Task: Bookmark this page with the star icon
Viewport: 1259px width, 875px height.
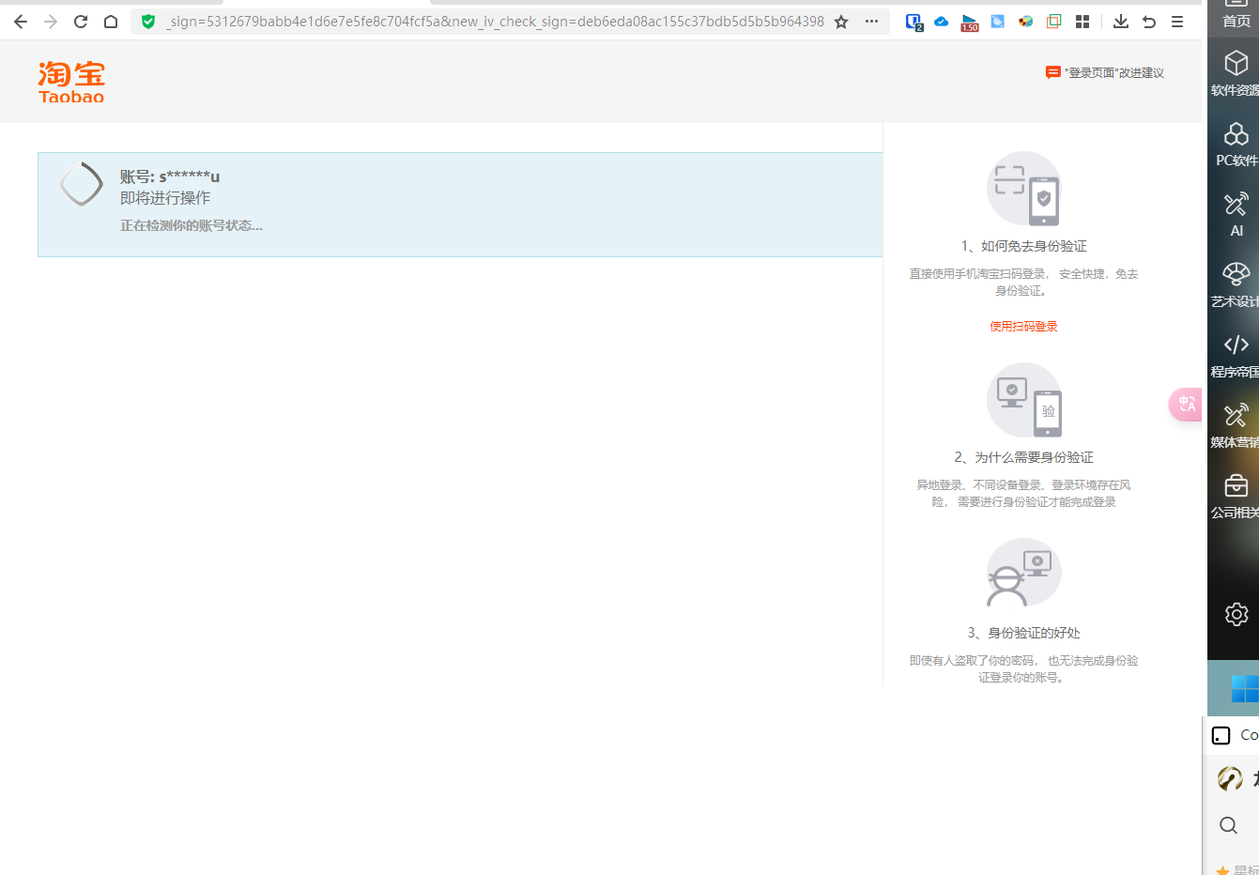Action: (x=841, y=22)
